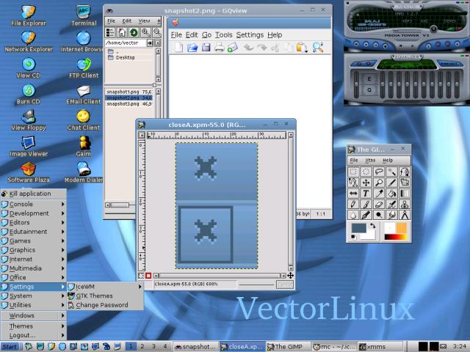Select the Text tool in GIMP

tap(366, 194)
